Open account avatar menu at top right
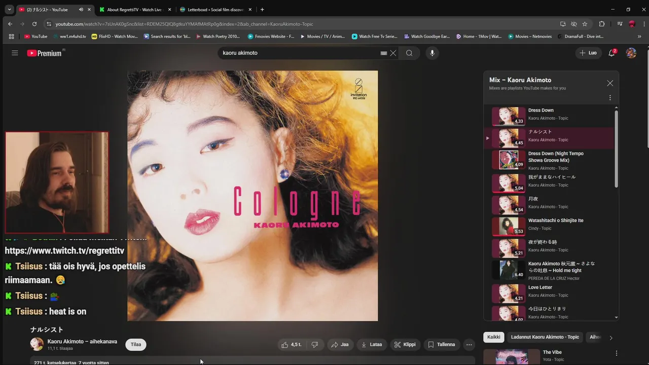 click(631, 53)
